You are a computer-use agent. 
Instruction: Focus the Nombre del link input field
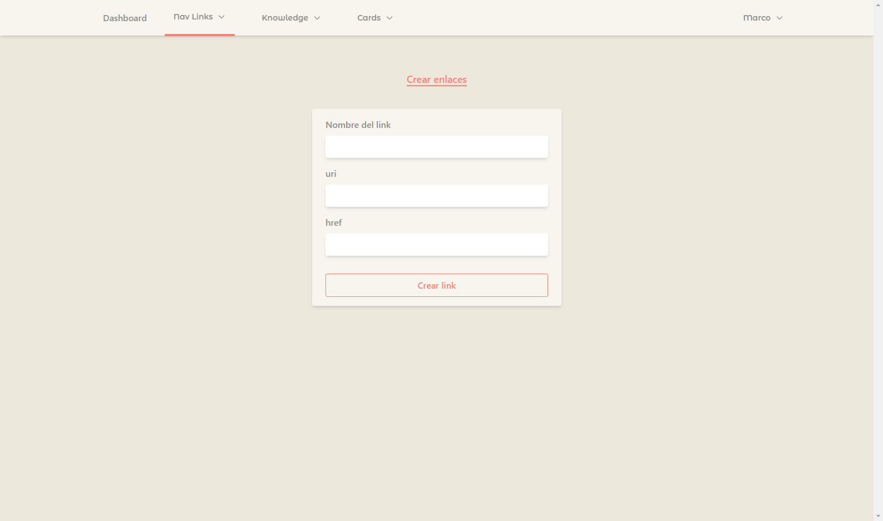tap(436, 147)
